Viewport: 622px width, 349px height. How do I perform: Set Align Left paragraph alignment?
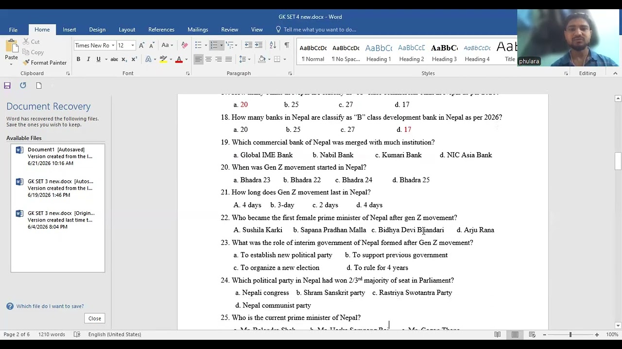[198, 59]
